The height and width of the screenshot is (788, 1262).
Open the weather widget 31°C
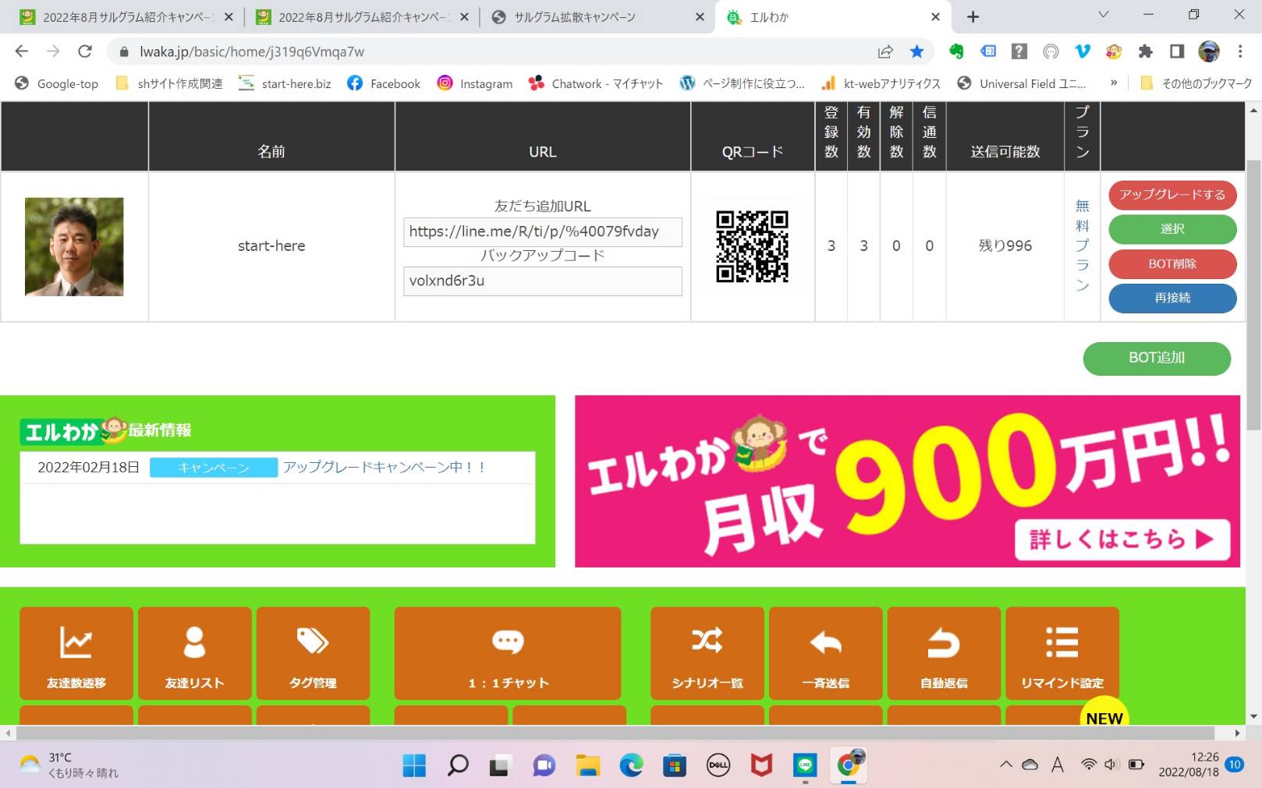(x=69, y=765)
